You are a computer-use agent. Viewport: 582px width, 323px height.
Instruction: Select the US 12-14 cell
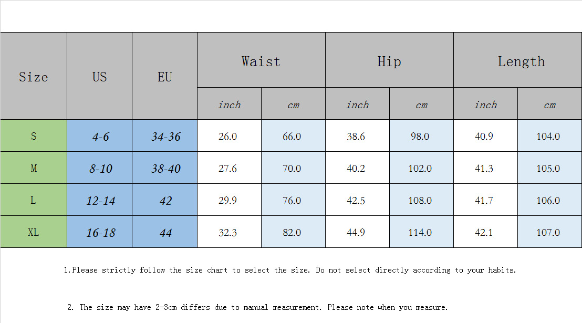tap(100, 201)
